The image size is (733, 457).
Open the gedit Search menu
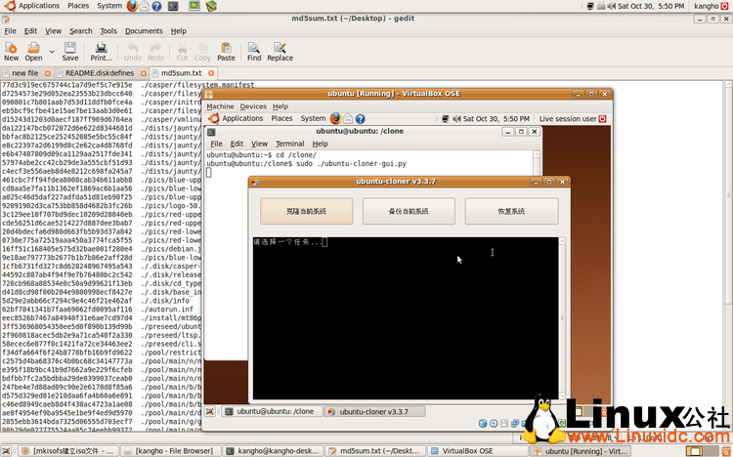click(x=81, y=31)
